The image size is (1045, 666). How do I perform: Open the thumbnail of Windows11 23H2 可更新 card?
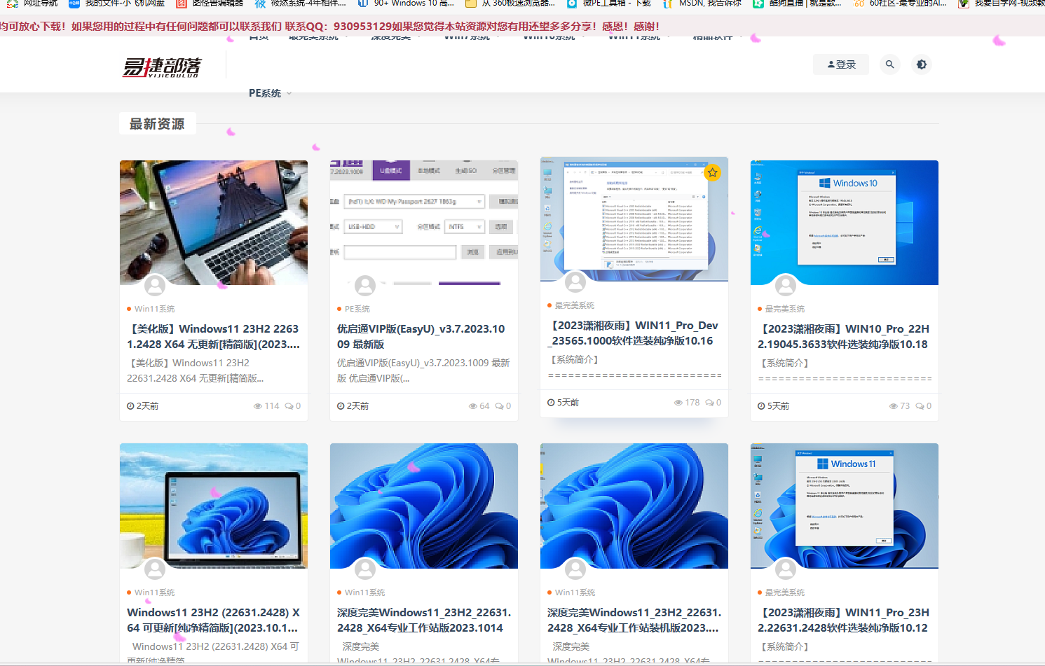[x=214, y=506]
